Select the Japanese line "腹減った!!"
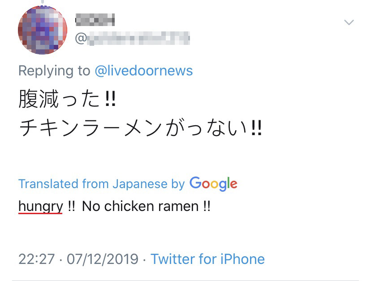Screen dimensions: 371x281 pos(67,100)
